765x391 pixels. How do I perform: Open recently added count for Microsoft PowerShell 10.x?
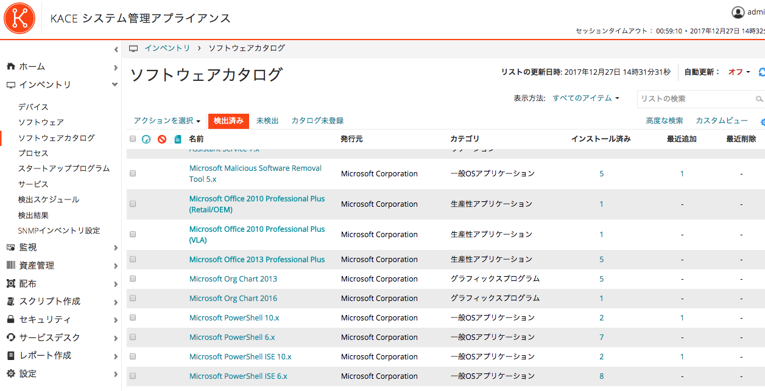[x=682, y=318]
